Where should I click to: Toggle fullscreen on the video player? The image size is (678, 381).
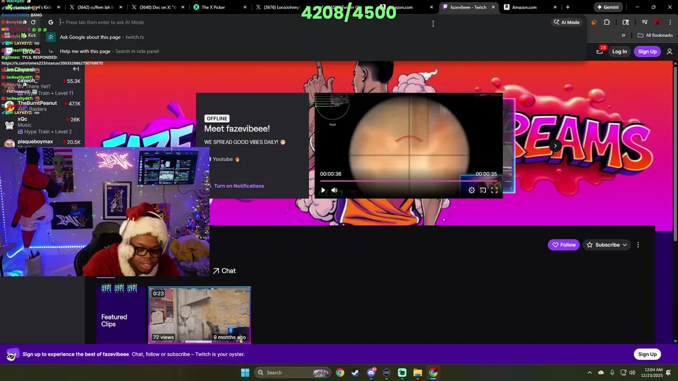coord(494,190)
